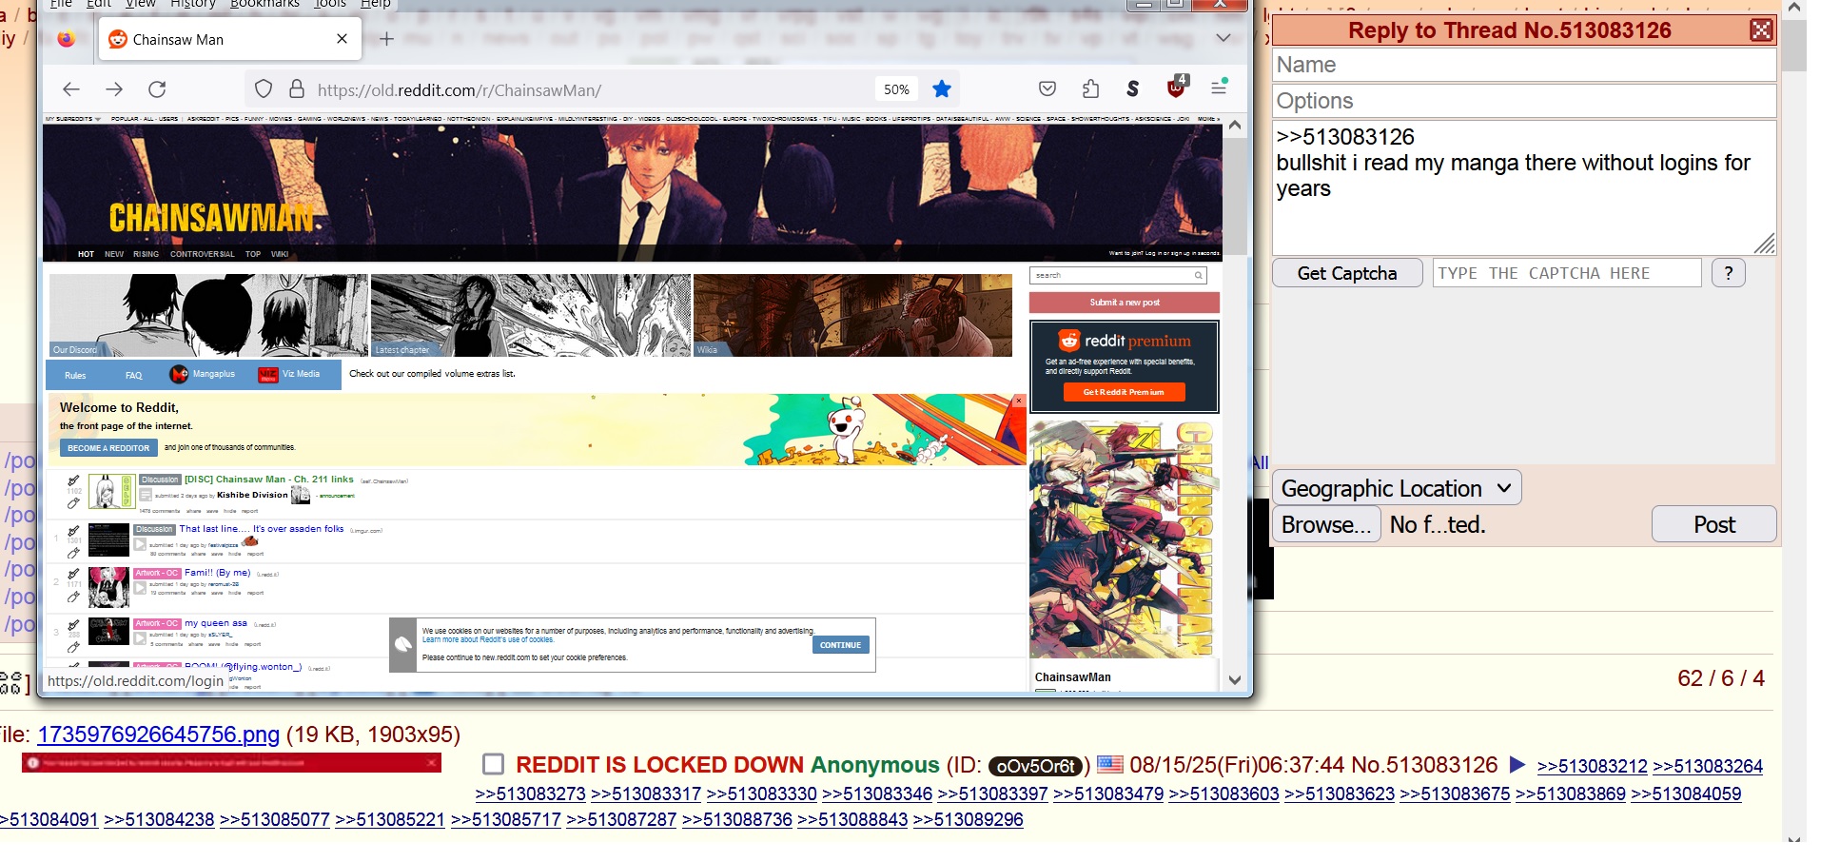Expand the self-text of the Ch. 211 links post

(x=146, y=495)
